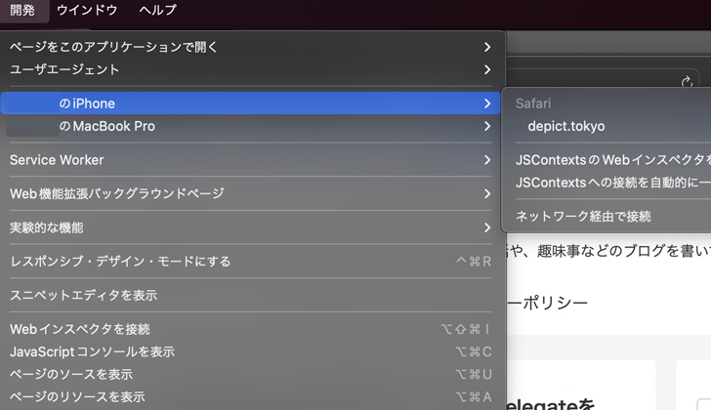The height and width of the screenshot is (410, 711).
Task: Click chevron on 実験的な機能 row
Action: (x=487, y=227)
